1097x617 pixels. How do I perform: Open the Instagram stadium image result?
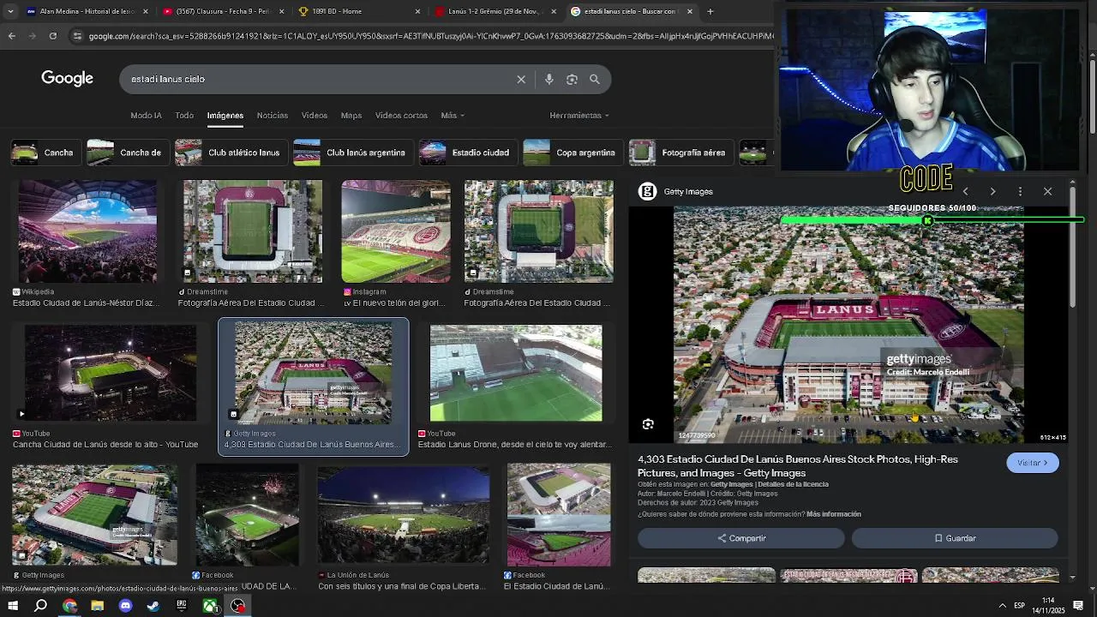(396, 231)
